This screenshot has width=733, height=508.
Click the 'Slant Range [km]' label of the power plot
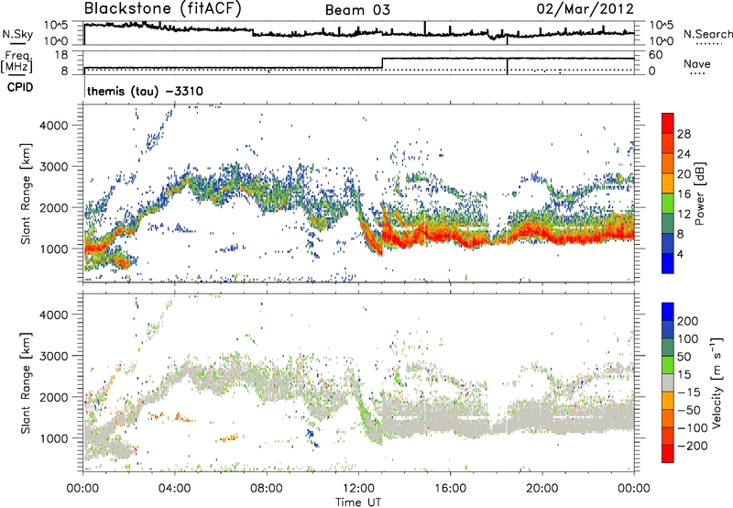(26, 193)
